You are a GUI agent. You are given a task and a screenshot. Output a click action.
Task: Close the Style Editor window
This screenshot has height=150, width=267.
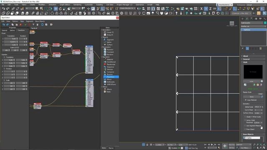coord(118,17)
